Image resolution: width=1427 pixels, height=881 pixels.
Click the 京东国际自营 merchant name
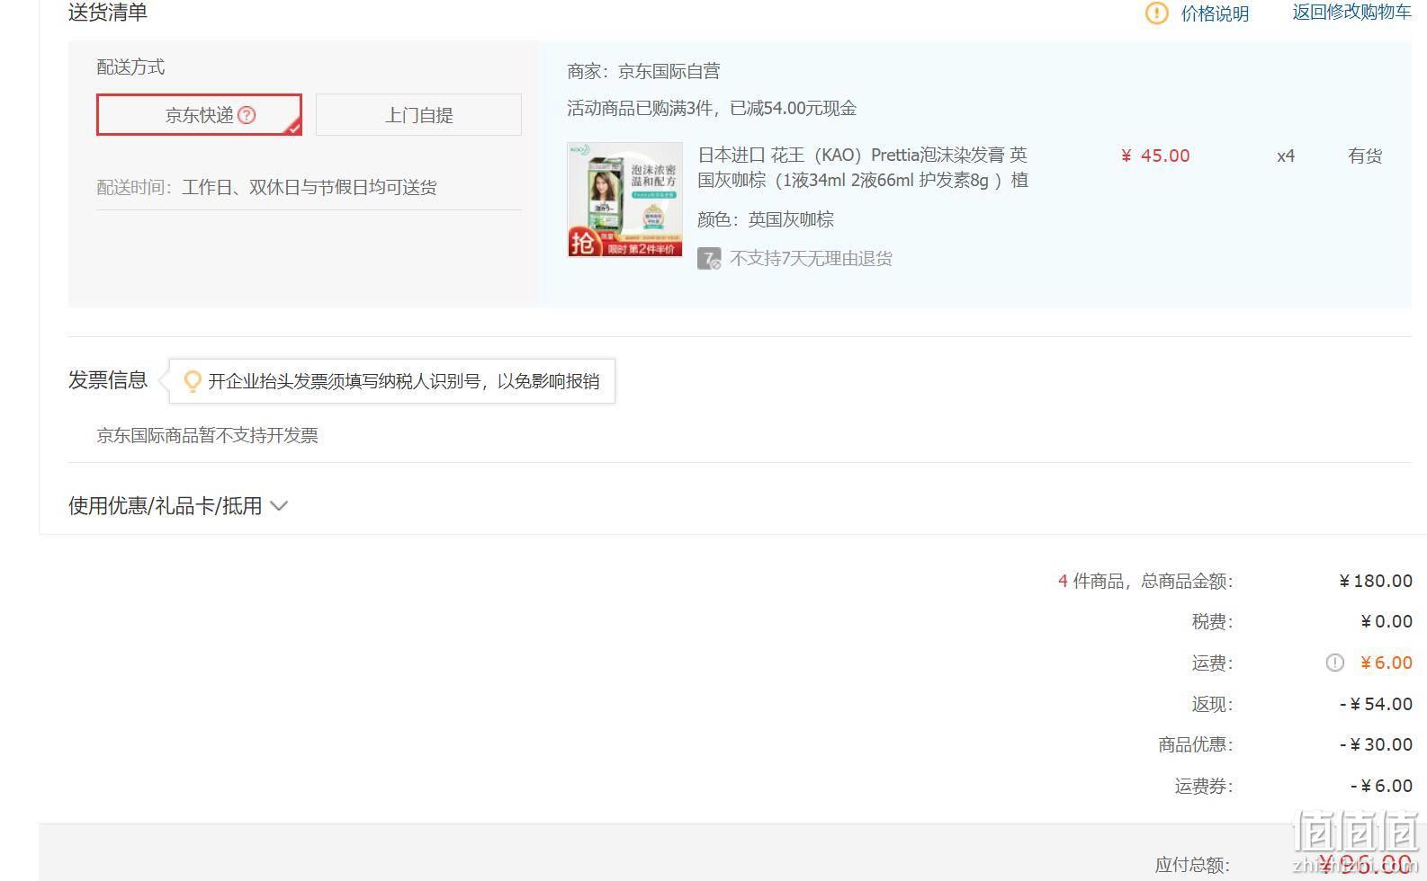coord(669,71)
